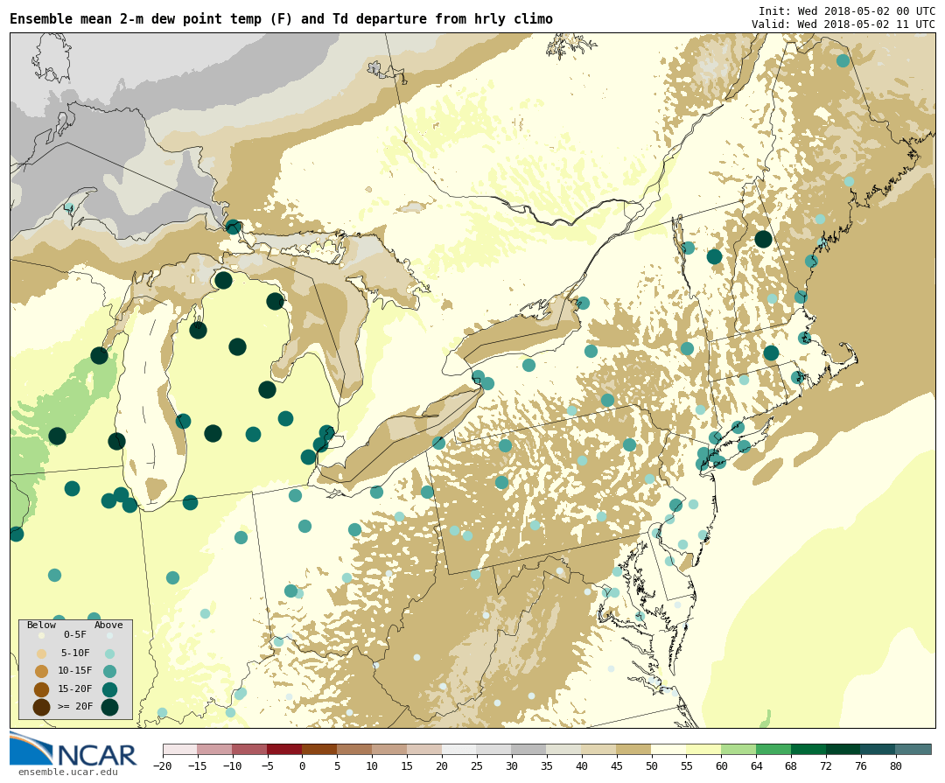Click the northernmost station dot in Maine
The height and width of the screenshot is (783, 945).
[x=843, y=60]
